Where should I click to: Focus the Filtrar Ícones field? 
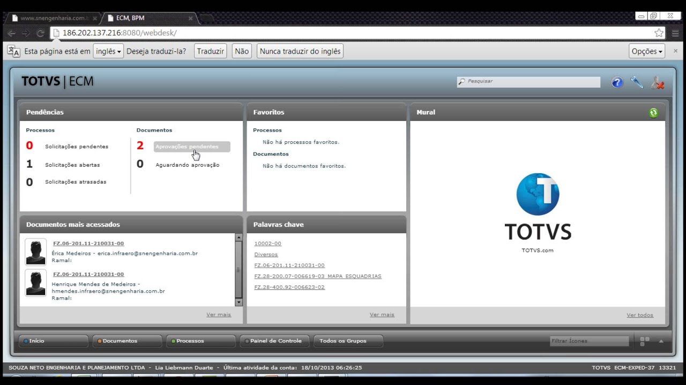[590, 341]
